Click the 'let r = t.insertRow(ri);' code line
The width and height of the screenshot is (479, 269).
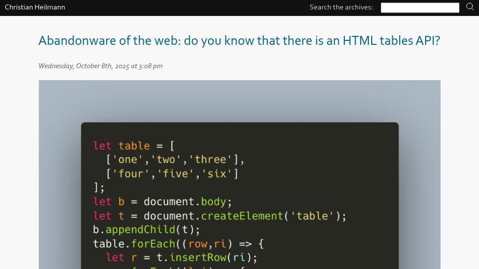pyautogui.click(x=182, y=258)
